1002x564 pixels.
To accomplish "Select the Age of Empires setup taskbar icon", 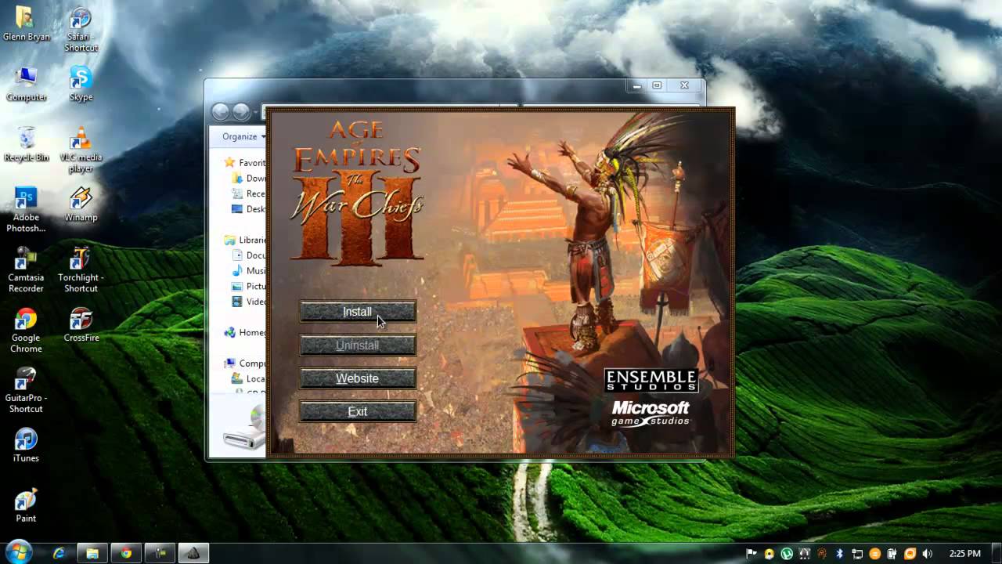I will [193, 553].
